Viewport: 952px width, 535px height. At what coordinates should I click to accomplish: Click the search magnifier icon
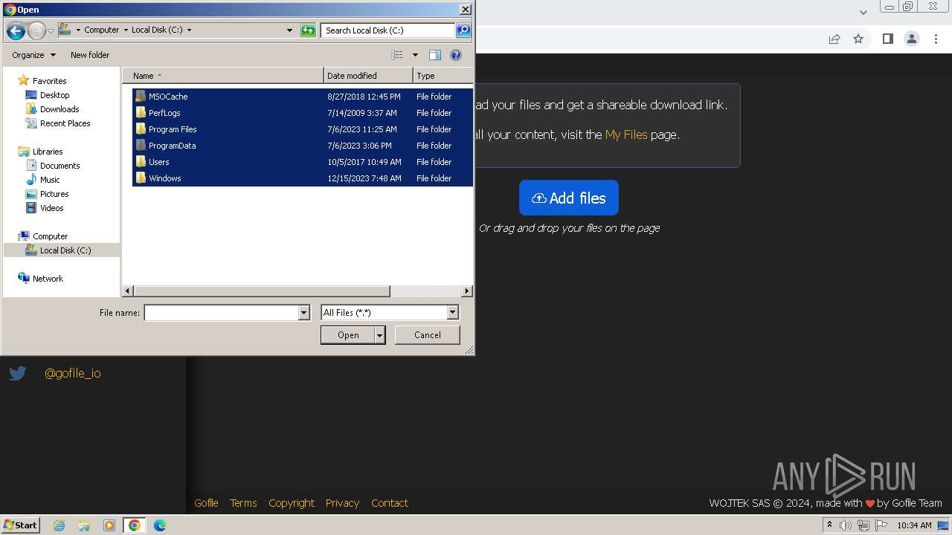tap(463, 30)
